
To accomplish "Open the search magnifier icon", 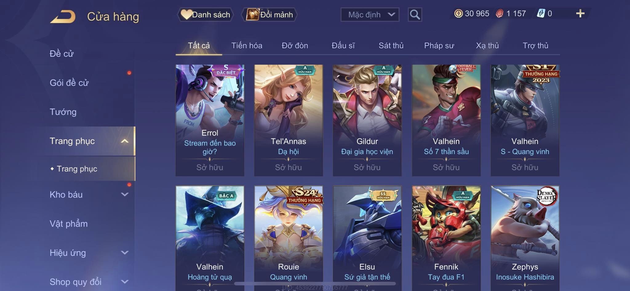I will 415,14.
